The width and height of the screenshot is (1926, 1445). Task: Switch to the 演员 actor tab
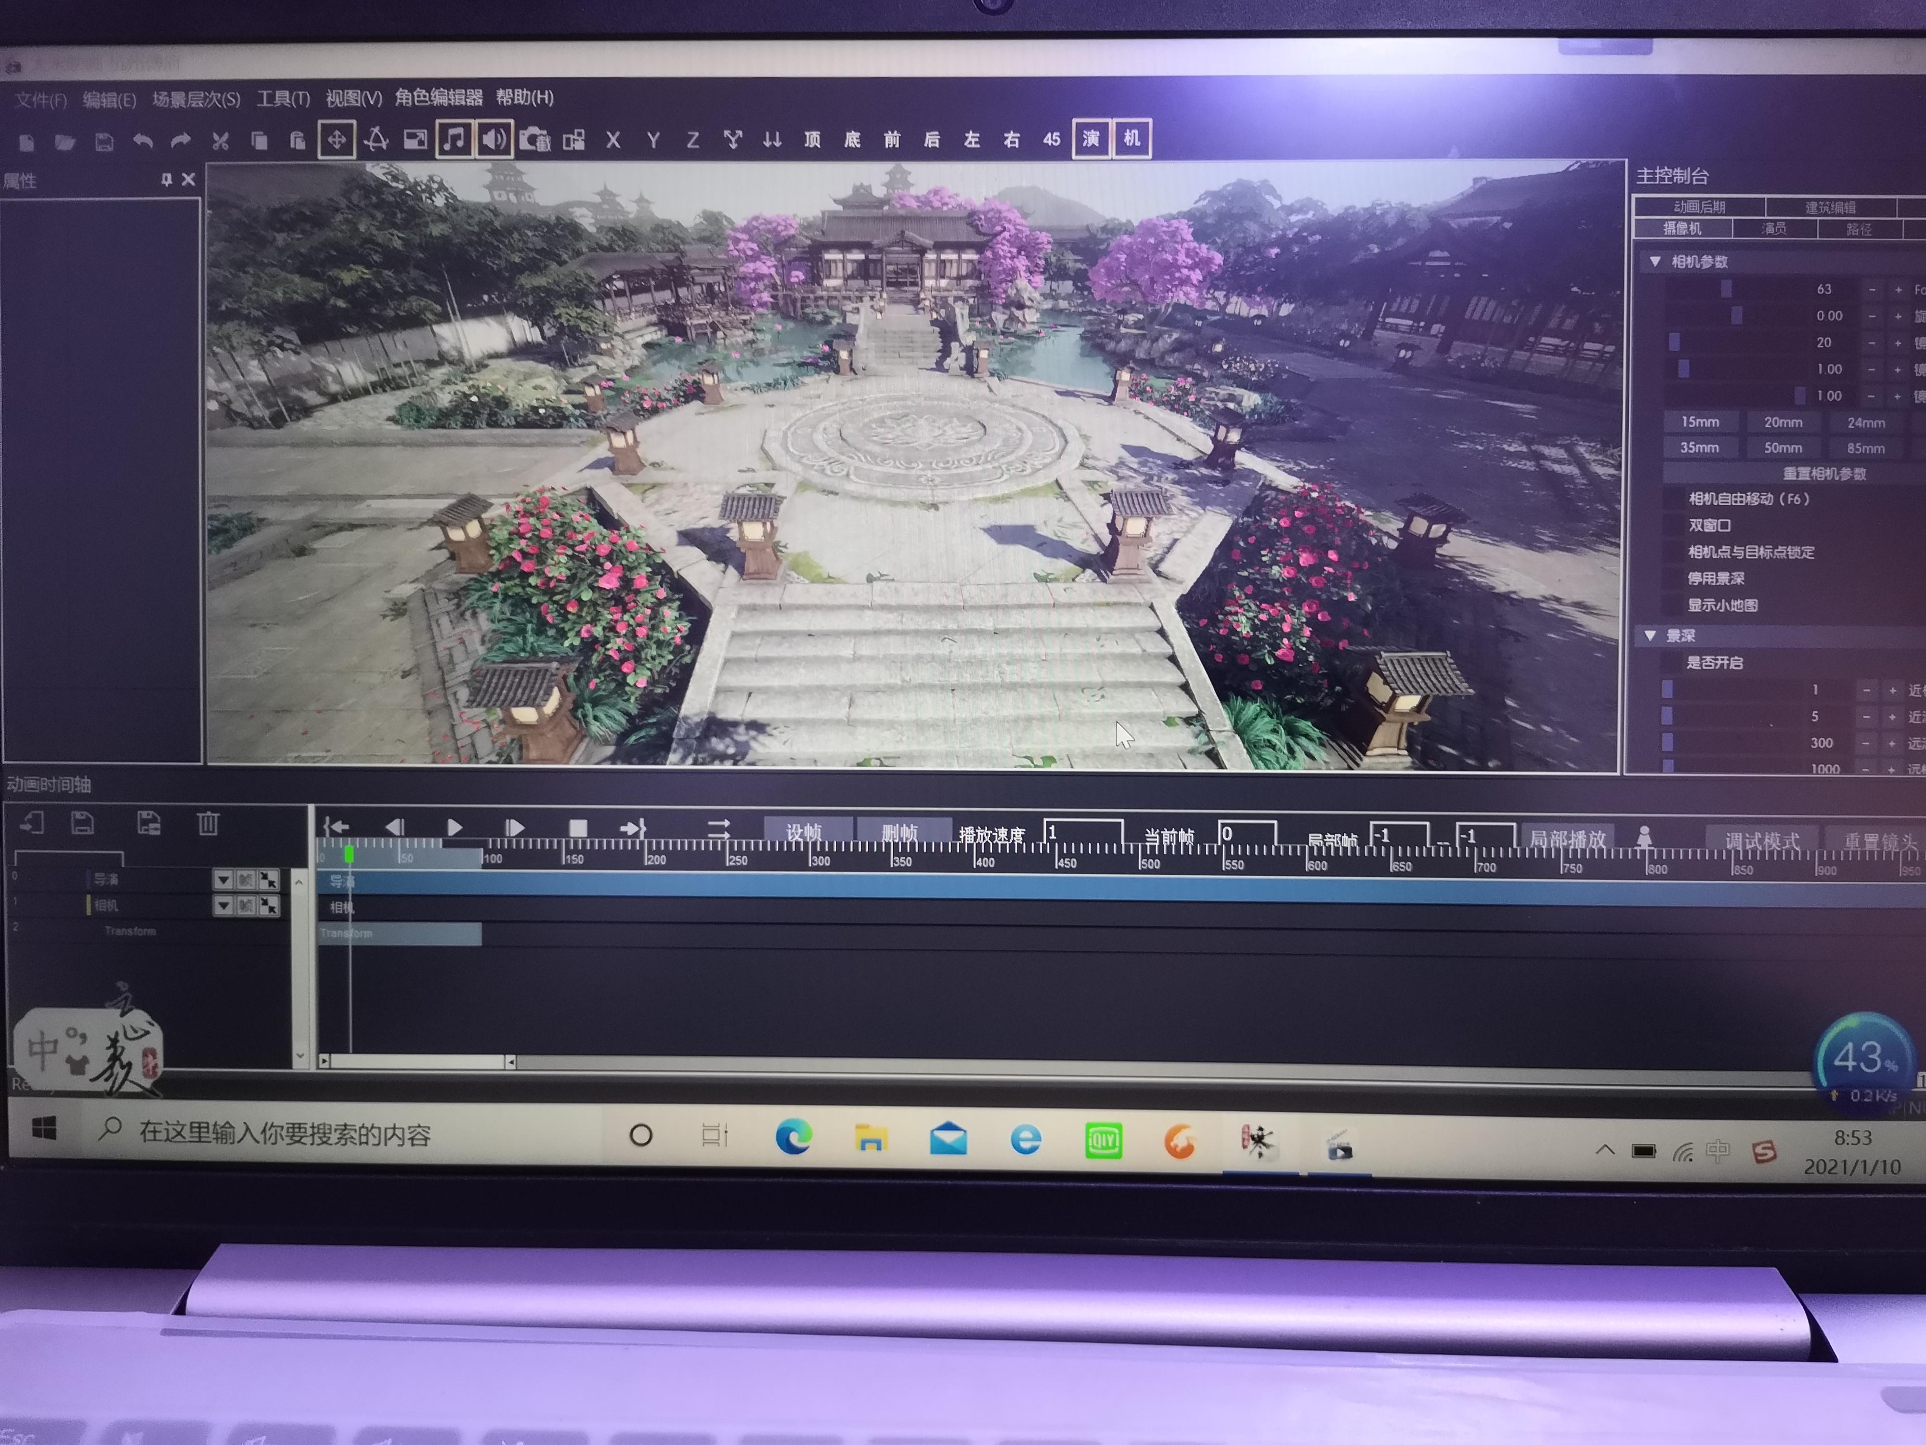coord(1774,229)
